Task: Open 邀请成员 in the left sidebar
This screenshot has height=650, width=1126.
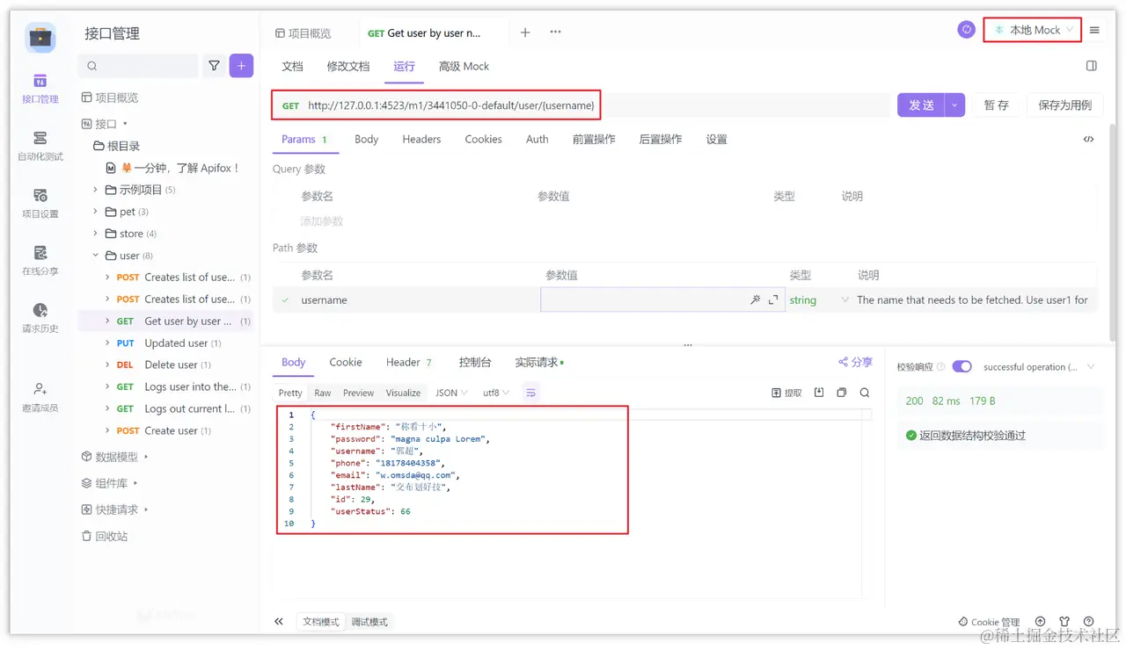Action: pyautogui.click(x=40, y=397)
